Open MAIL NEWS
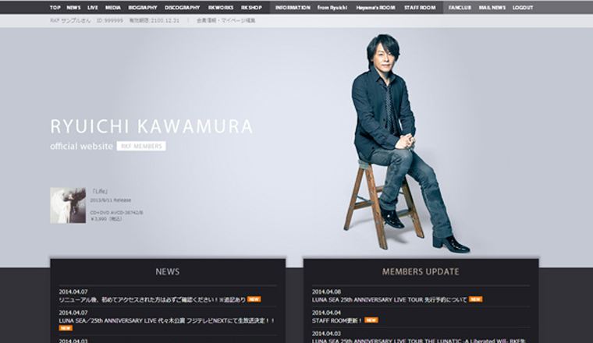The image size is (593, 343). pyautogui.click(x=492, y=8)
